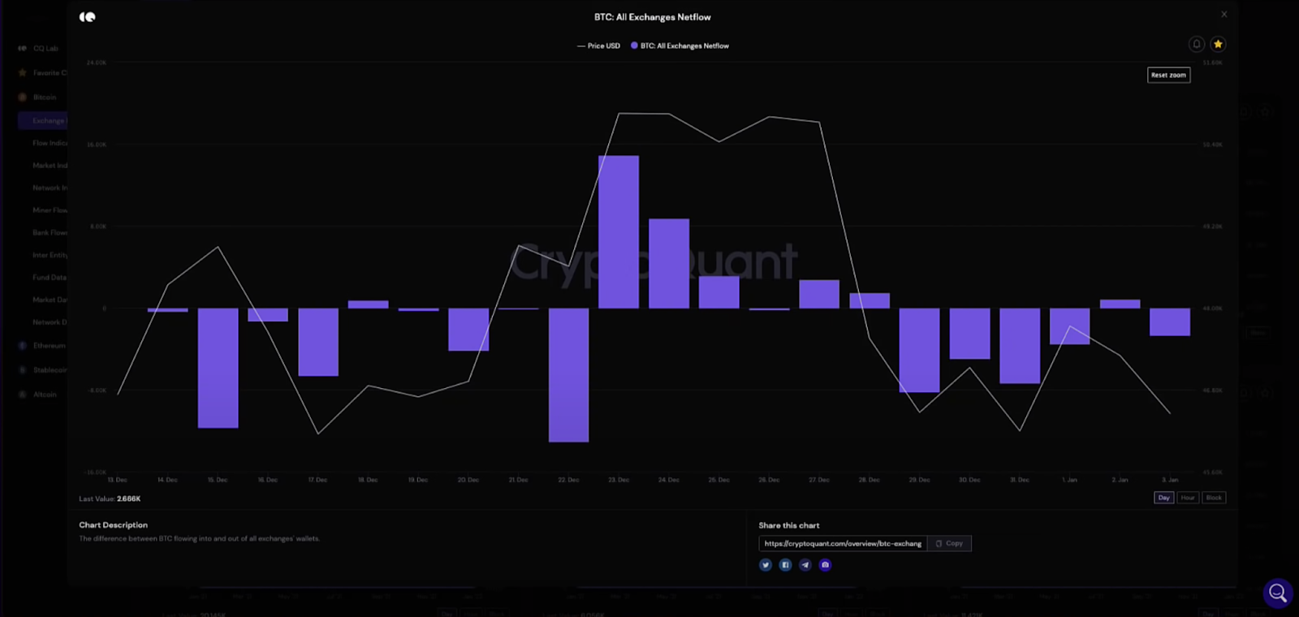Toggle the favorite star icon

pyautogui.click(x=1218, y=44)
